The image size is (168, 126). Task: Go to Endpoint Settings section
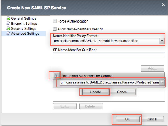(24, 24)
